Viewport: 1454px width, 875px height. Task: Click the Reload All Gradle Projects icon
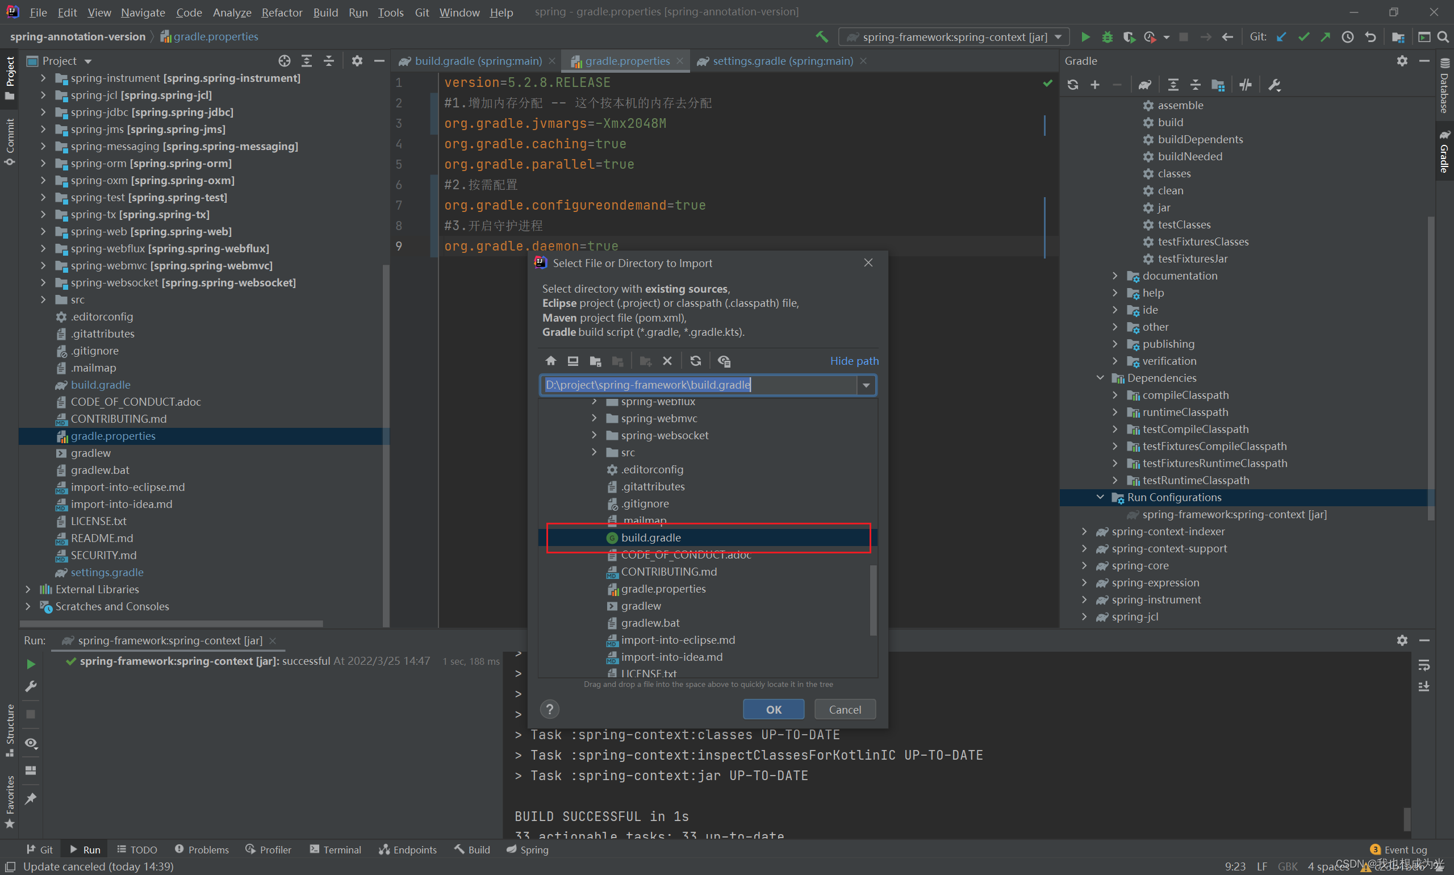(x=1073, y=85)
